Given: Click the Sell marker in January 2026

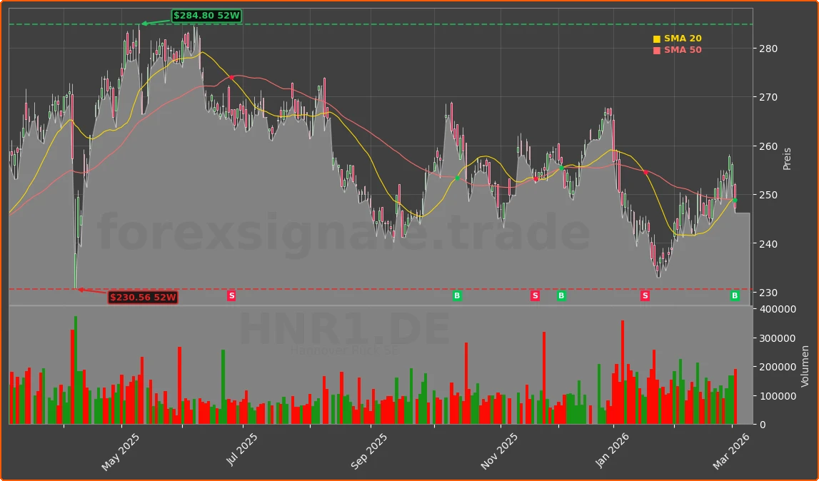Looking at the screenshot, I should 645,295.
